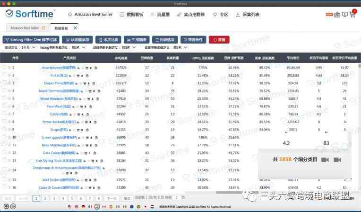This screenshot has height=212, width=361.
Task: Open Amazon Best Seller top menu
Action: coord(90,15)
